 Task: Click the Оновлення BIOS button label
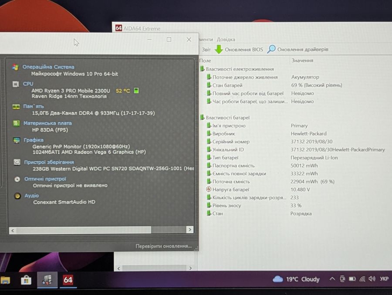244,50
